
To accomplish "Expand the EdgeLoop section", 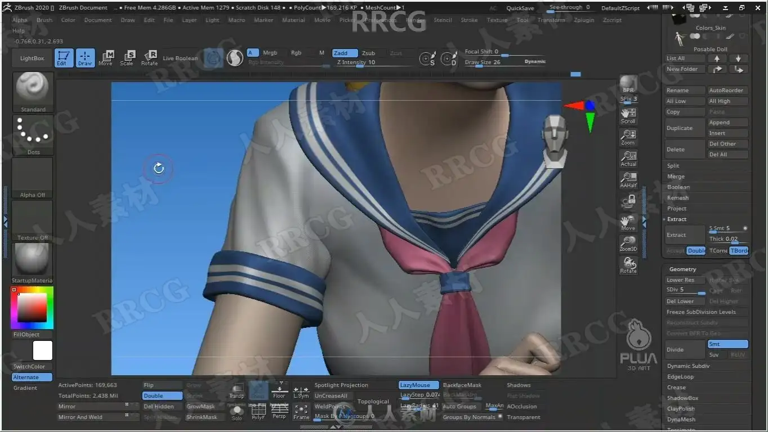I will tap(681, 377).
